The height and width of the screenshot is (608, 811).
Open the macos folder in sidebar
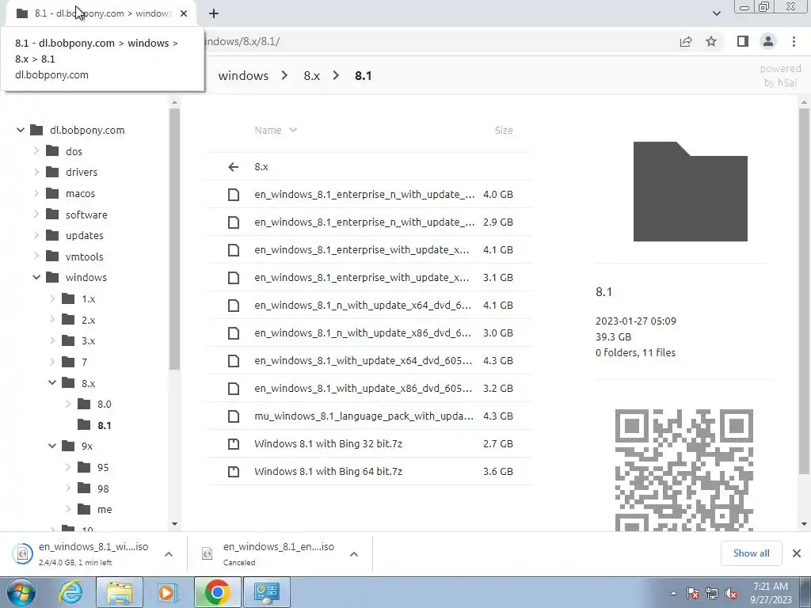[x=80, y=193]
